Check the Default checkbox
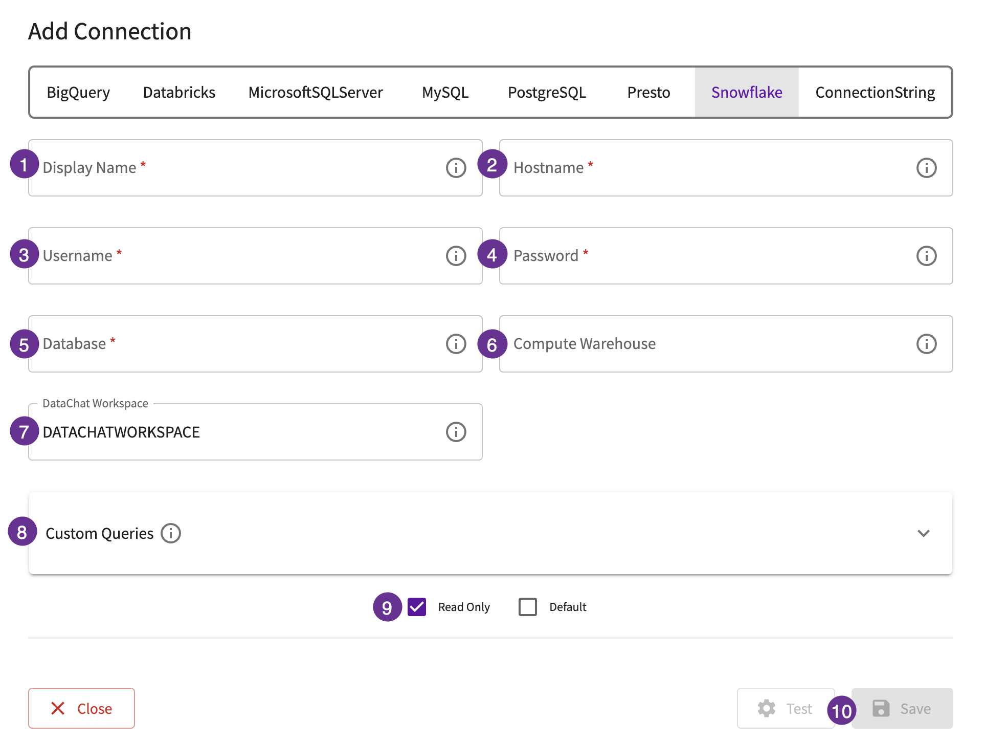This screenshot has height=742, width=985. tap(527, 607)
